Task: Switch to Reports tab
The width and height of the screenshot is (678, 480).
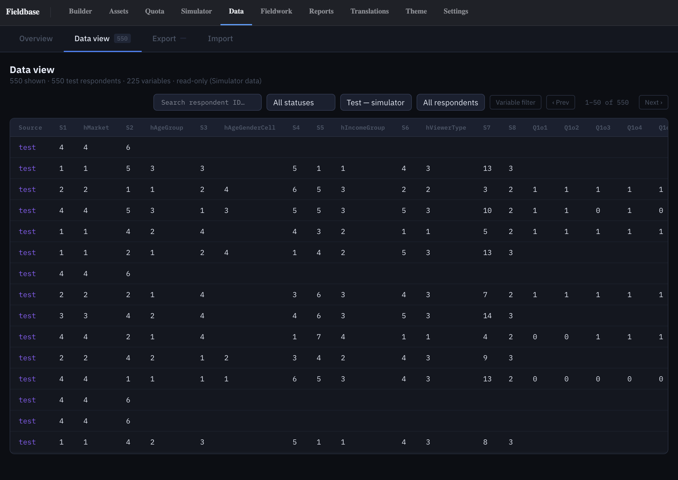Action: tap(321, 11)
